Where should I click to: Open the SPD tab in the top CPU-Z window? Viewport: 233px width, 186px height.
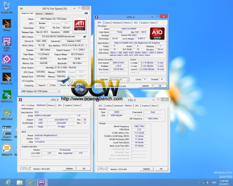point(136,23)
